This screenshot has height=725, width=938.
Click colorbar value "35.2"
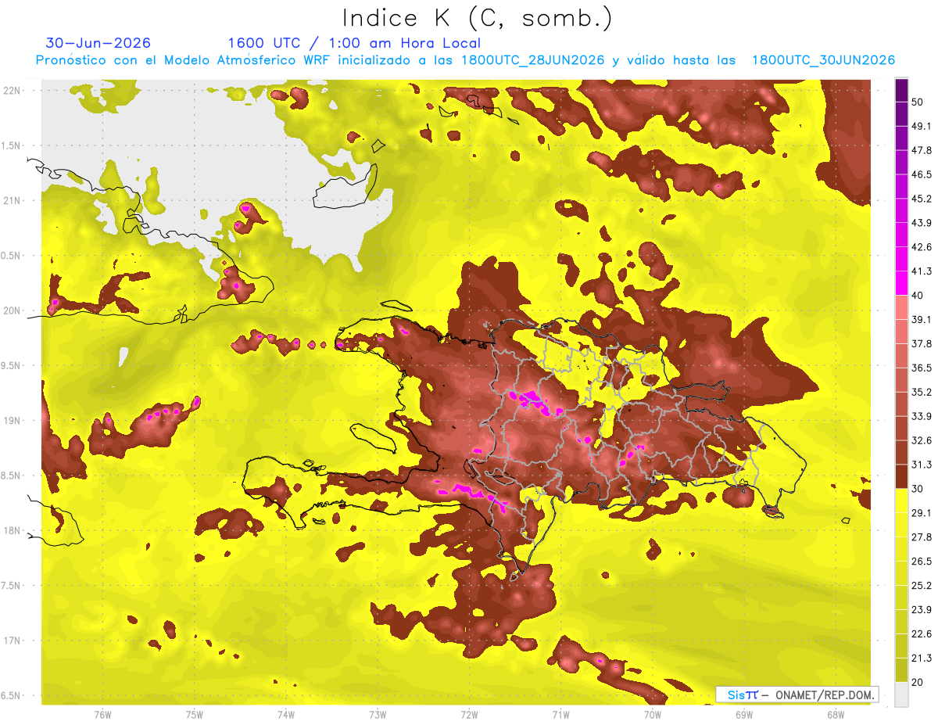[922, 392]
